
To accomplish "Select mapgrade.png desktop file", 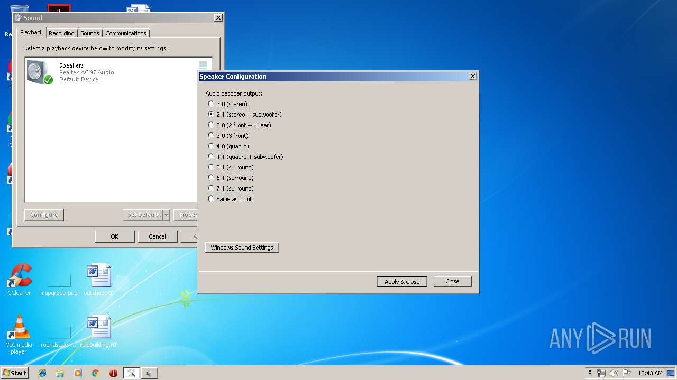I will pos(59,284).
